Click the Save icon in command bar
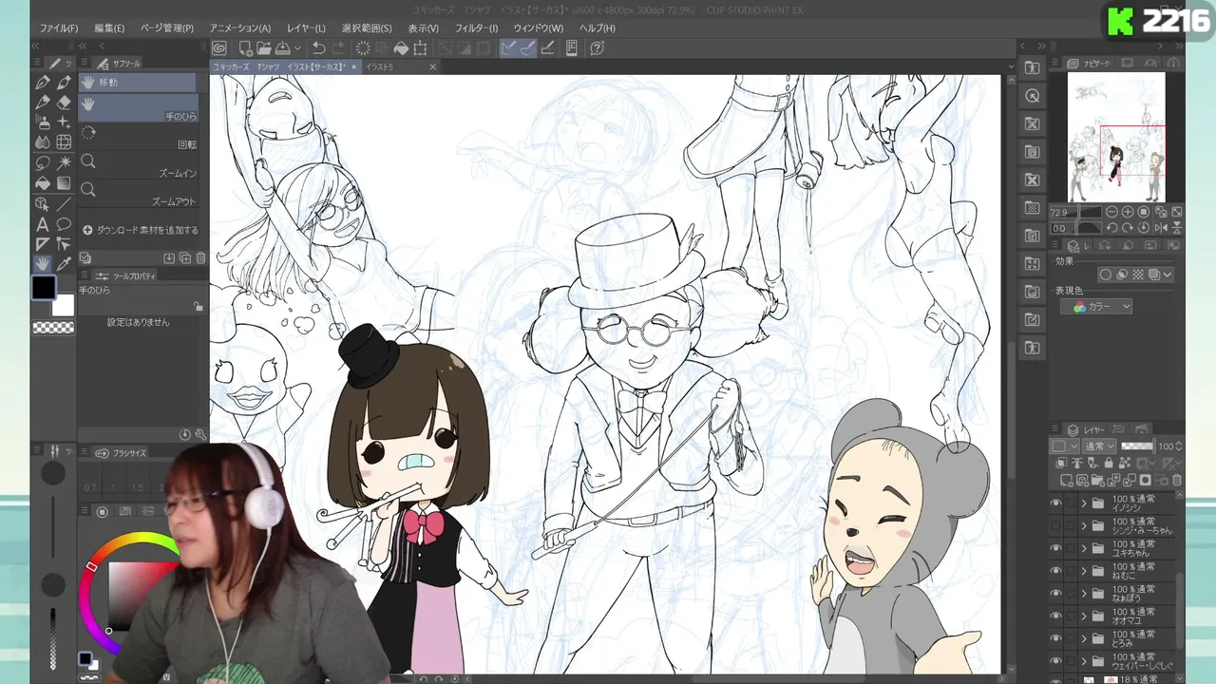The image size is (1216, 684). click(x=283, y=47)
